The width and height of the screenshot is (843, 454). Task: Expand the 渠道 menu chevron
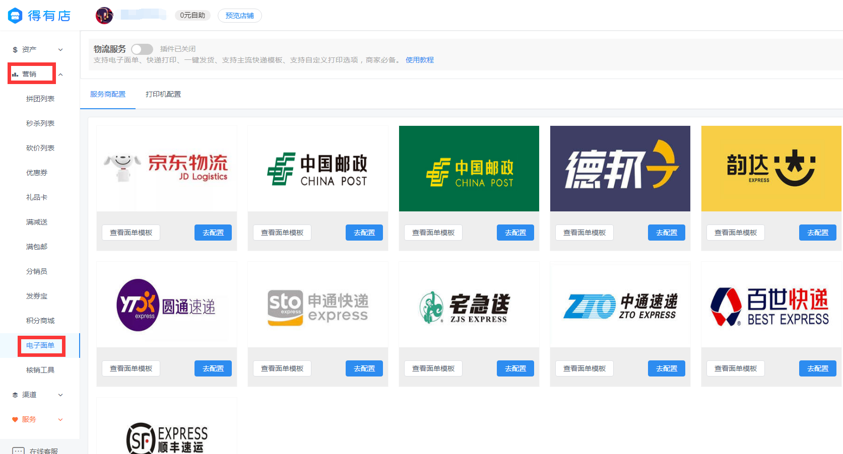(x=60, y=395)
